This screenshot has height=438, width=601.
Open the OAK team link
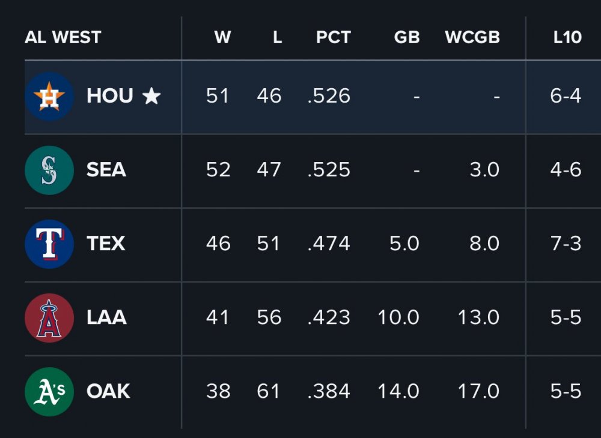click(x=108, y=391)
